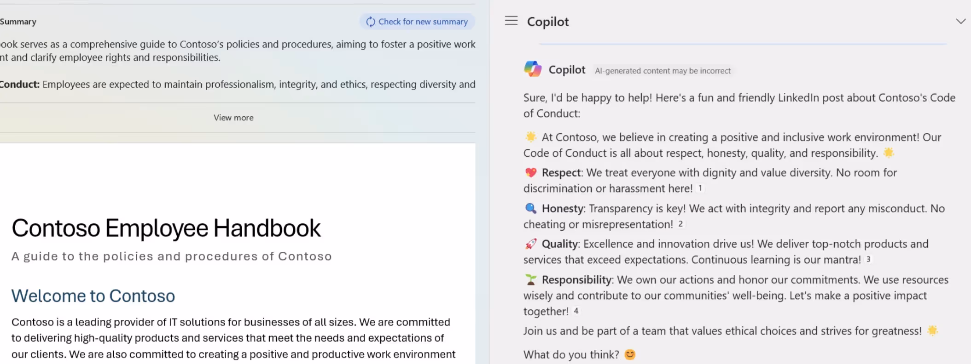Click the Copilot logo icon
Viewport: 971px width, 364px height.
pyautogui.click(x=533, y=69)
